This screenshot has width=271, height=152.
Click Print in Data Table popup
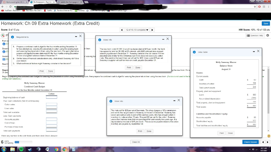[x=222, y=133]
